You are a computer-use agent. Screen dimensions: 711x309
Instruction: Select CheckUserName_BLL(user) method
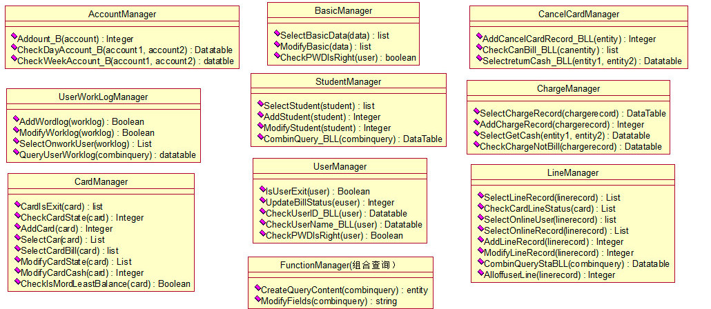[x=344, y=224]
